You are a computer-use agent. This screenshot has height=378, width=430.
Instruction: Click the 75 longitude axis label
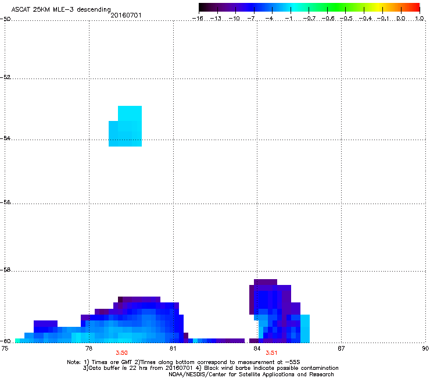(x=5, y=348)
